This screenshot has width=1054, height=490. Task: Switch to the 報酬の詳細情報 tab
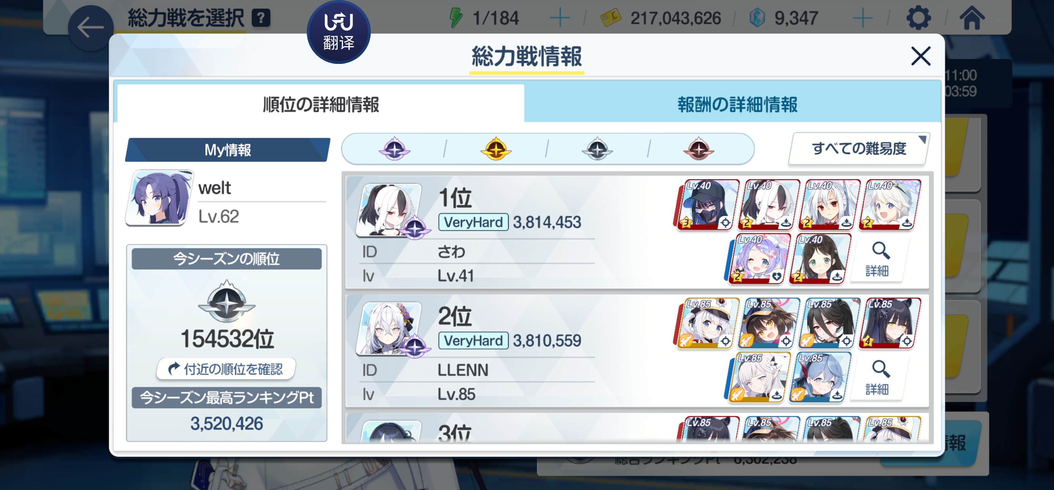coord(737,105)
